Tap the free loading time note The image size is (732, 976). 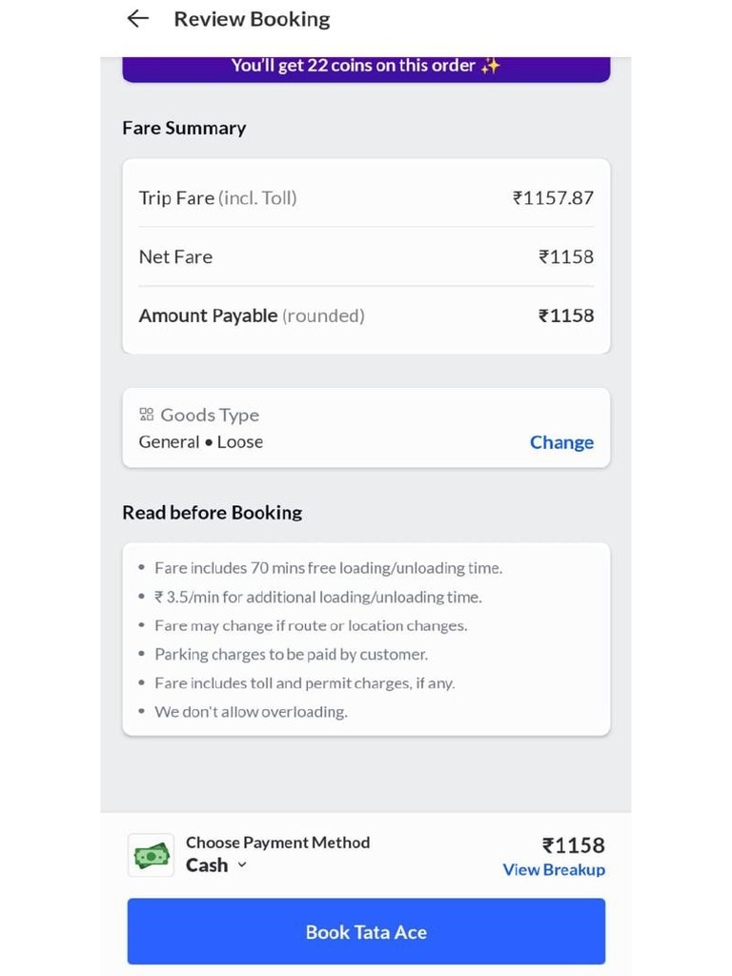tap(329, 568)
